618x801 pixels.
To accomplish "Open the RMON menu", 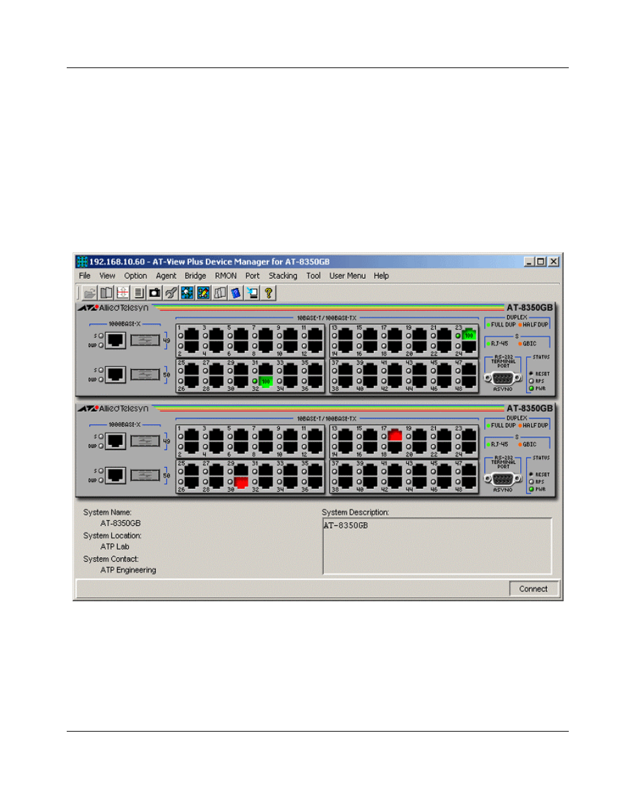I will [226, 276].
